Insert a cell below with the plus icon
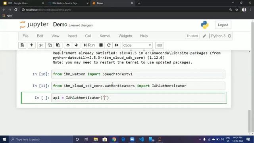Image resolution: width=254 pixels, height=143 pixels. point(32,45)
